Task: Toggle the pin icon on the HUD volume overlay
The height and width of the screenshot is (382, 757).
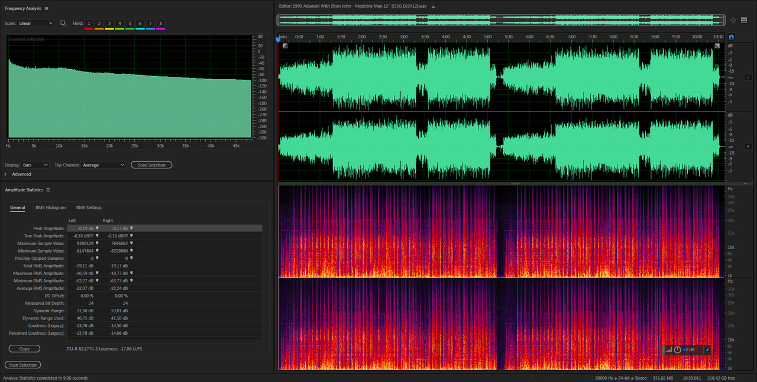Action: click(706, 350)
